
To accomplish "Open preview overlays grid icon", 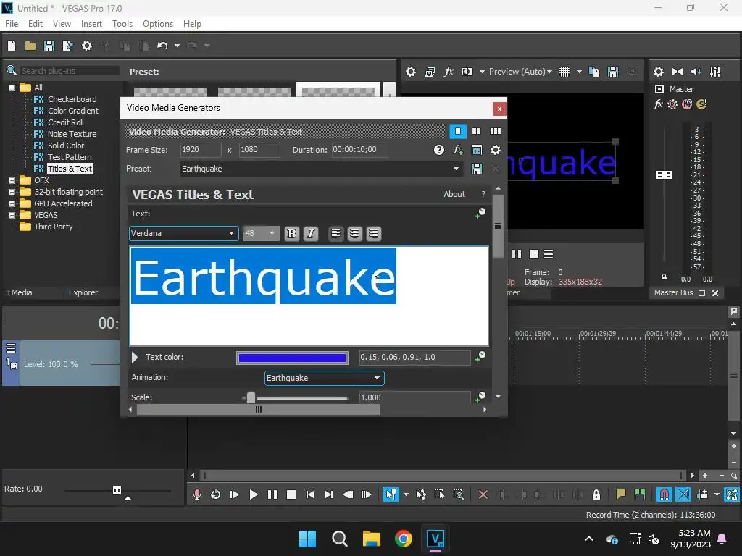I will tap(564, 72).
